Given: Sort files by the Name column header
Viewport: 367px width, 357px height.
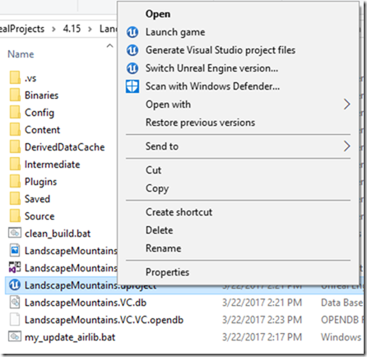Looking at the screenshot, I should (x=21, y=54).
